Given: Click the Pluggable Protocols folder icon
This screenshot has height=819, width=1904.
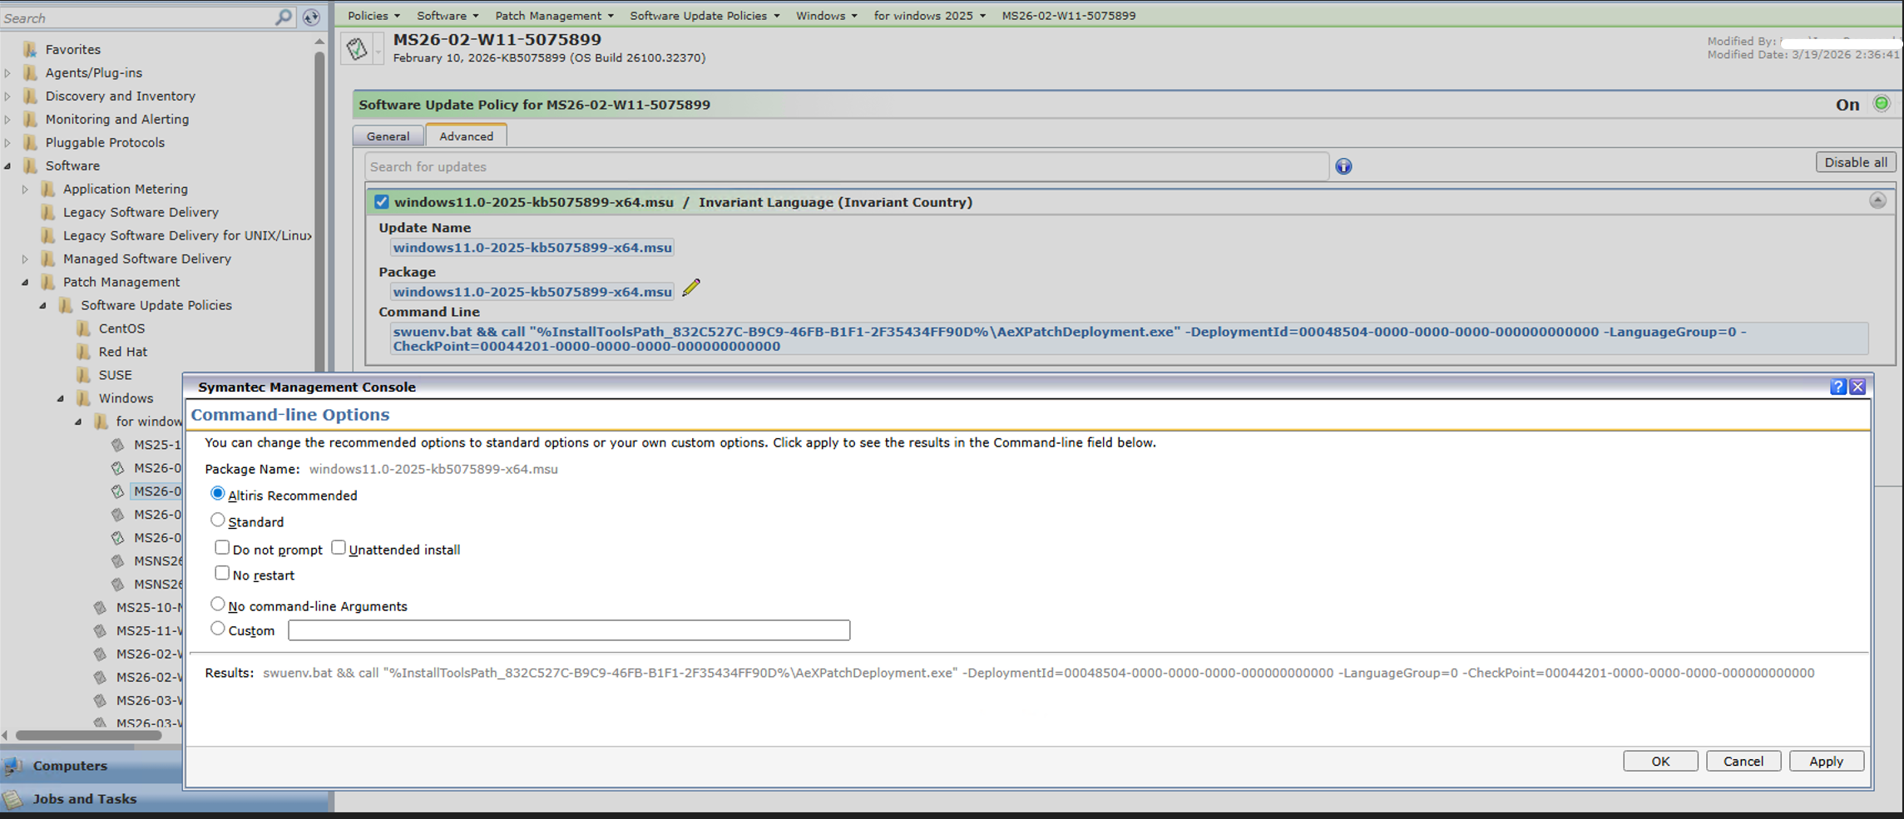Looking at the screenshot, I should [30, 142].
